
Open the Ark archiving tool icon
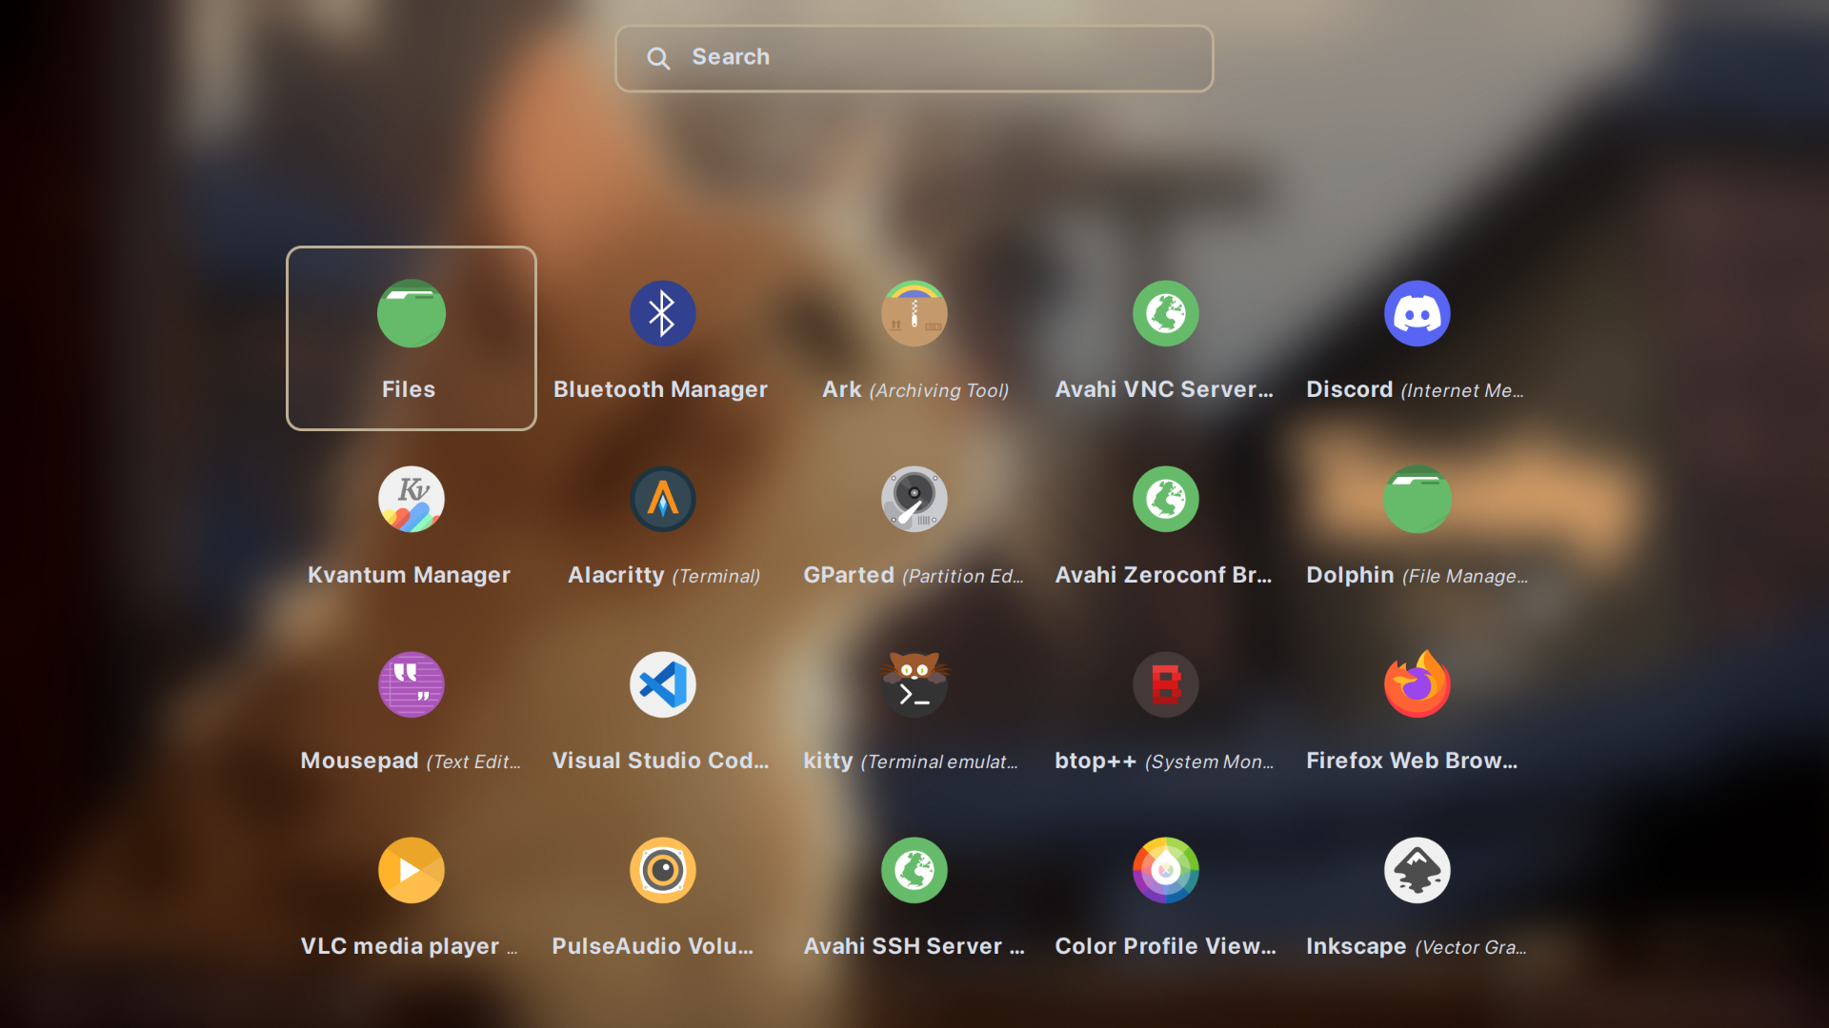914,313
